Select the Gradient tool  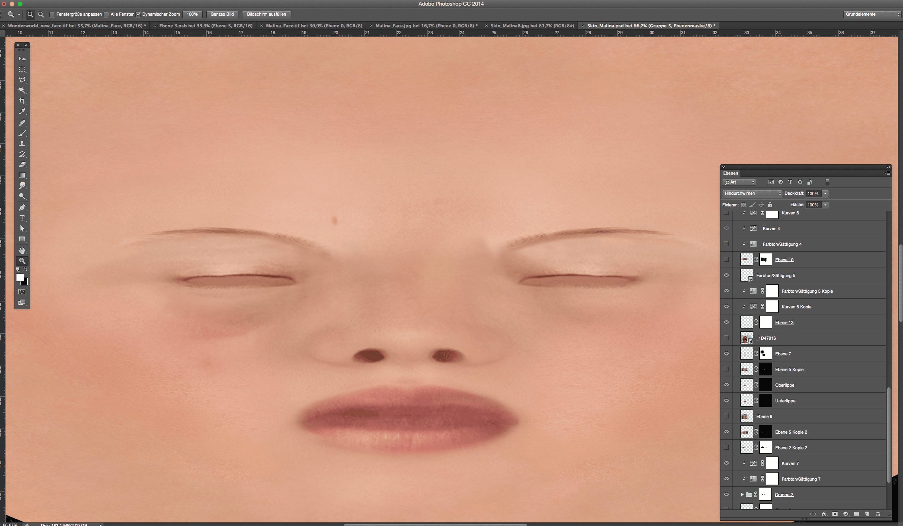click(x=22, y=175)
